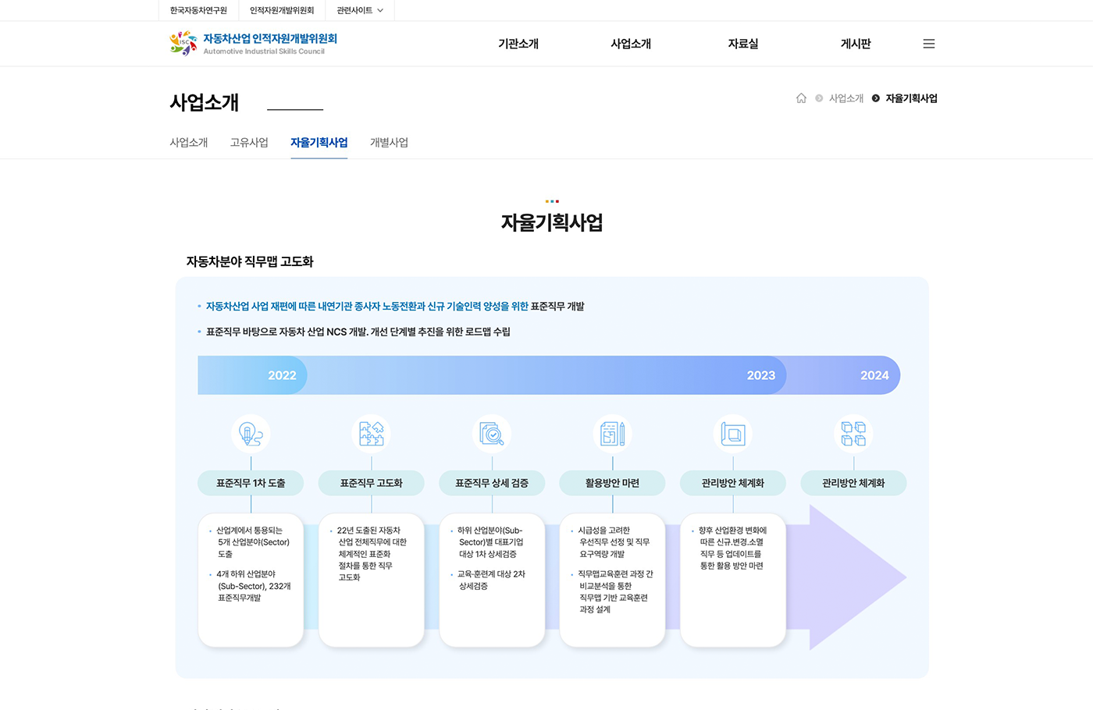Switch to the 고유사업 tab
This screenshot has width=1093, height=710.
point(249,142)
